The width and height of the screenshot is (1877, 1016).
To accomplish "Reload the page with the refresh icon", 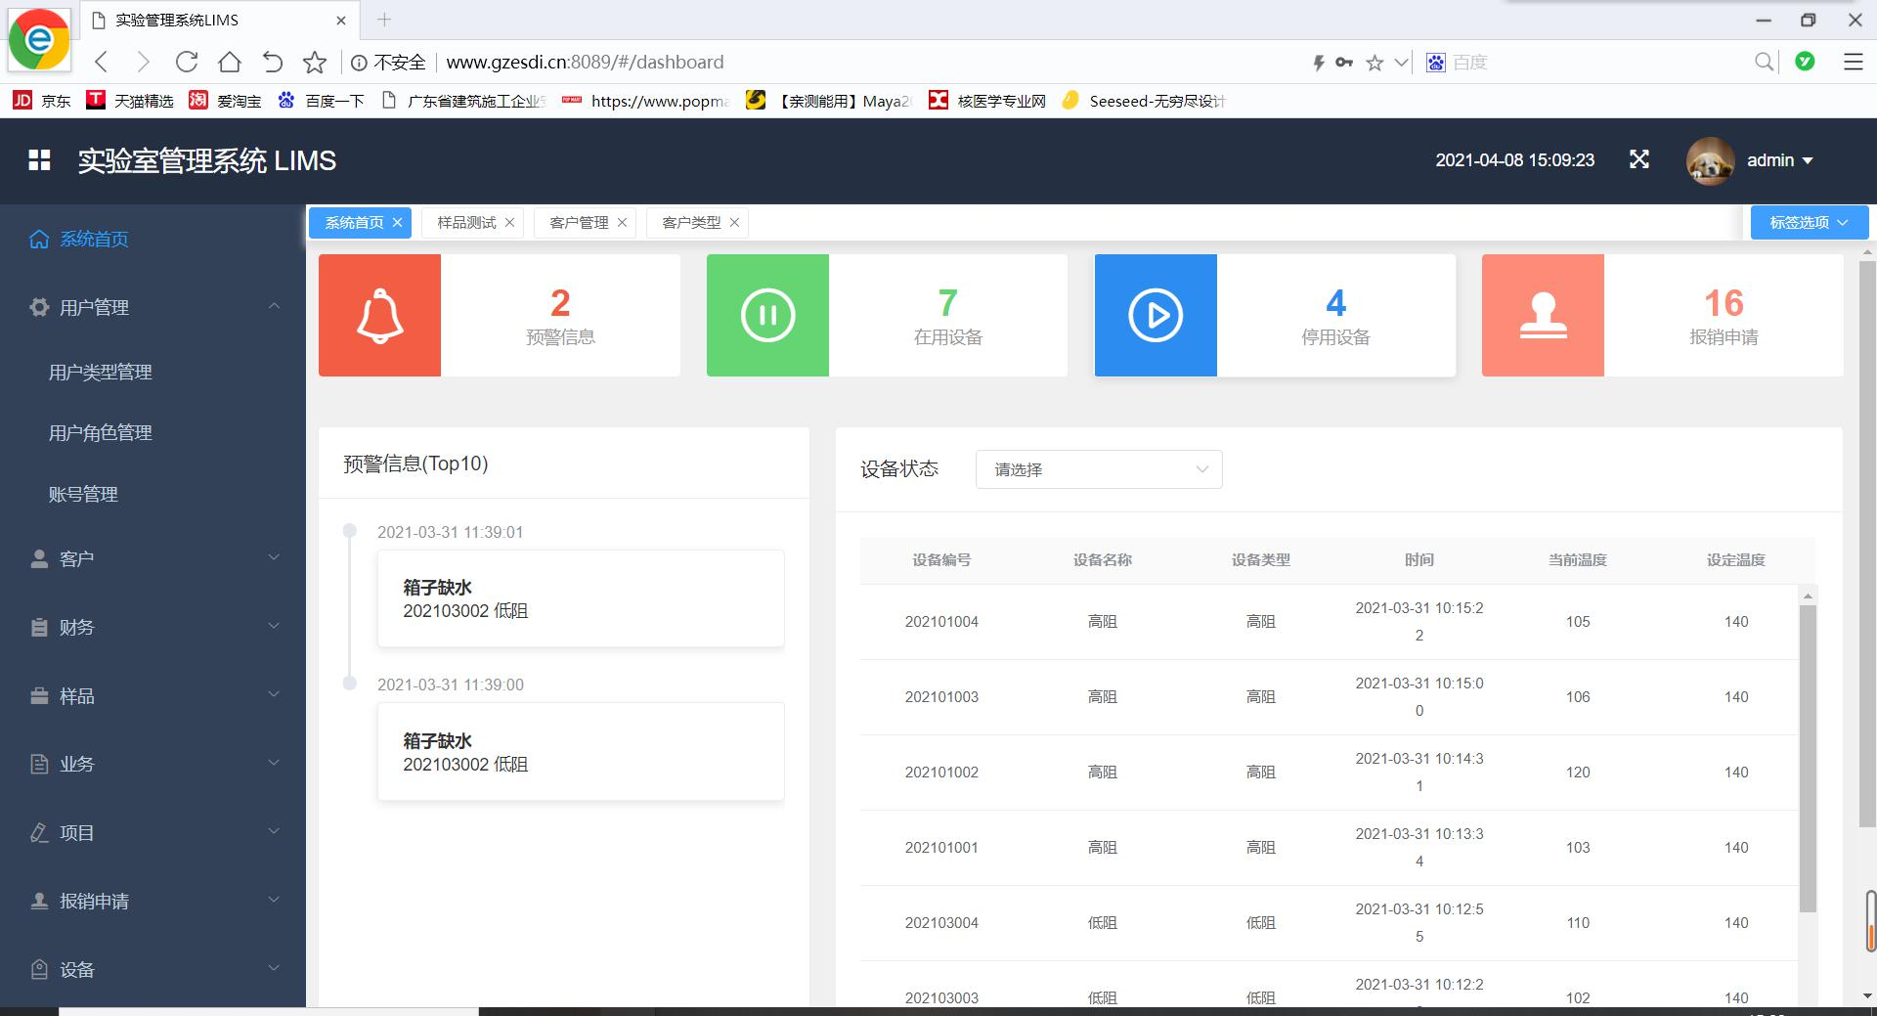I will (x=187, y=63).
